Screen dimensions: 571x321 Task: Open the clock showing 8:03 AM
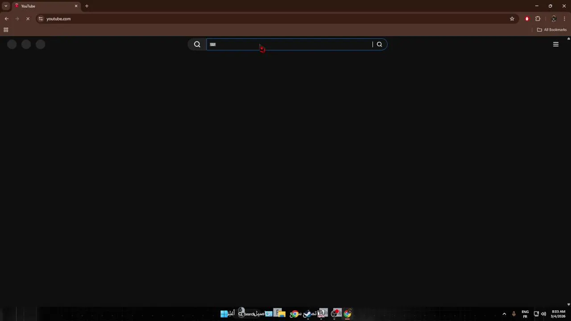[559, 314]
